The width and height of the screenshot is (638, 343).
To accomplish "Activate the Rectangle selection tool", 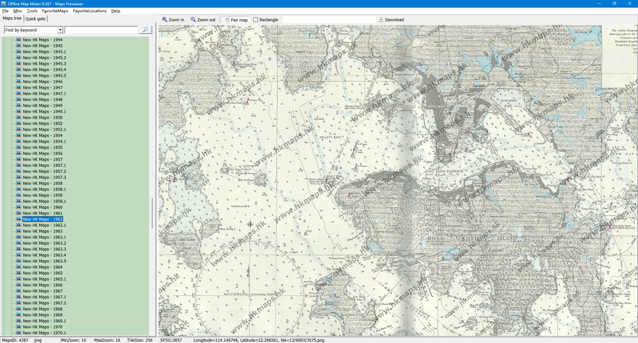I will 256,20.
